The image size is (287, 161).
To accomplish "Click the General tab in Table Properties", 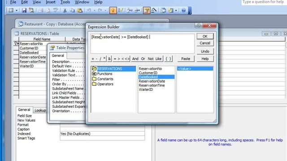I will click(x=58, y=55).
